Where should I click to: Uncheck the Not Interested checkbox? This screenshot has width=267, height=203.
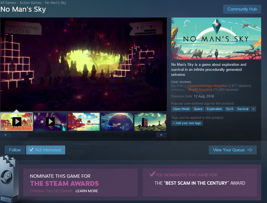coord(31,150)
